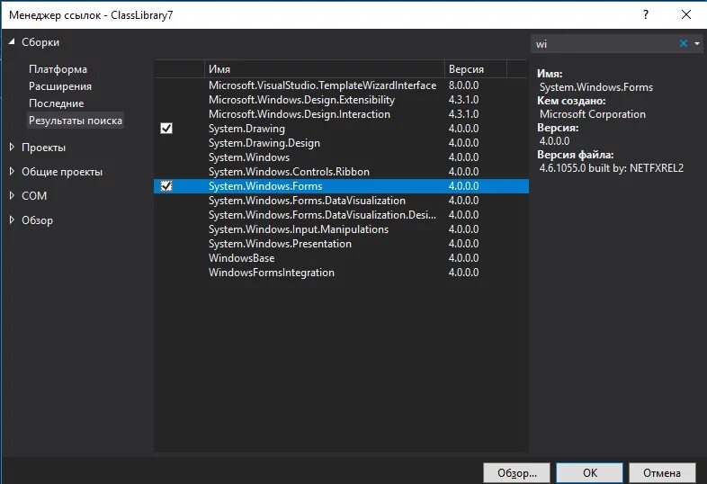
Task: Select the System.Drawing.Design row
Action: coord(341,143)
